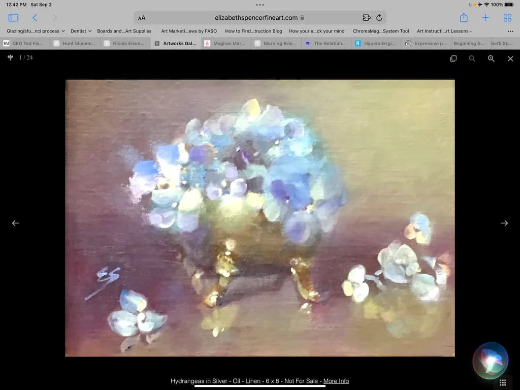Viewport: 520px width, 390px height.
Task: Open the Art Marketi...ews by FASO bookmark
Action: pos(189,31)
